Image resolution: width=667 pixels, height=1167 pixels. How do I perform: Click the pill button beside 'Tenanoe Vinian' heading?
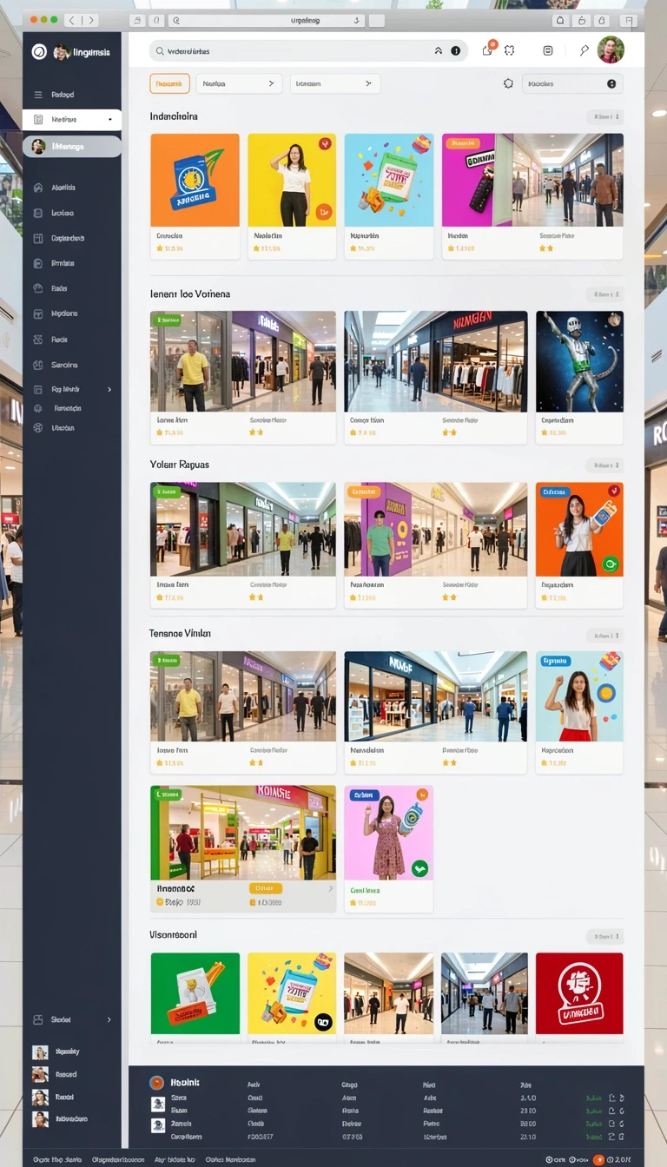(x=604, y=635)
